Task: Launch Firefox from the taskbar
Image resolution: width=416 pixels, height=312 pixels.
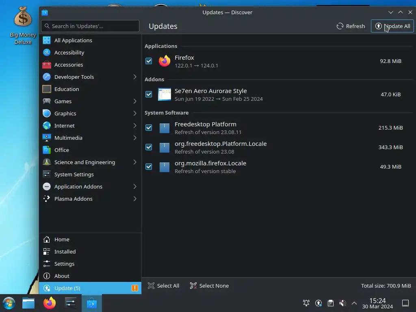Action: click(50, 303)
